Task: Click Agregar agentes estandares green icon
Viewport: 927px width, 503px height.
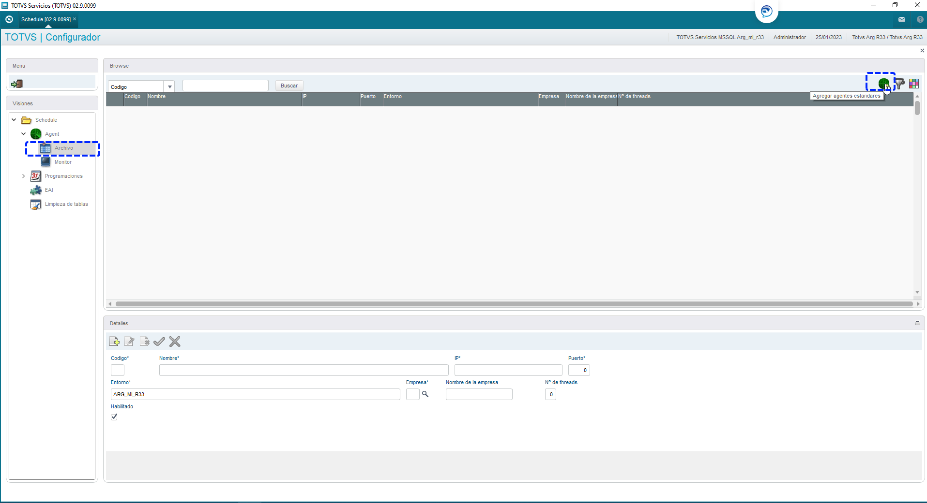Action: coord(883,84)
